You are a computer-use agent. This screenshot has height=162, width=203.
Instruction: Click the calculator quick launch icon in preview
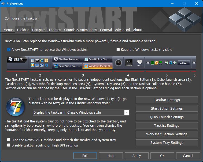[33, 60]
